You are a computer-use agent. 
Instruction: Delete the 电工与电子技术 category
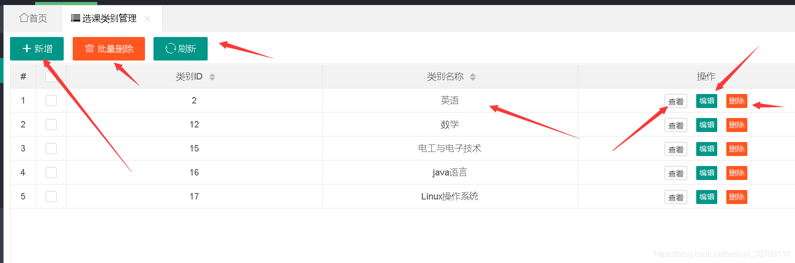tap(736, 149)
